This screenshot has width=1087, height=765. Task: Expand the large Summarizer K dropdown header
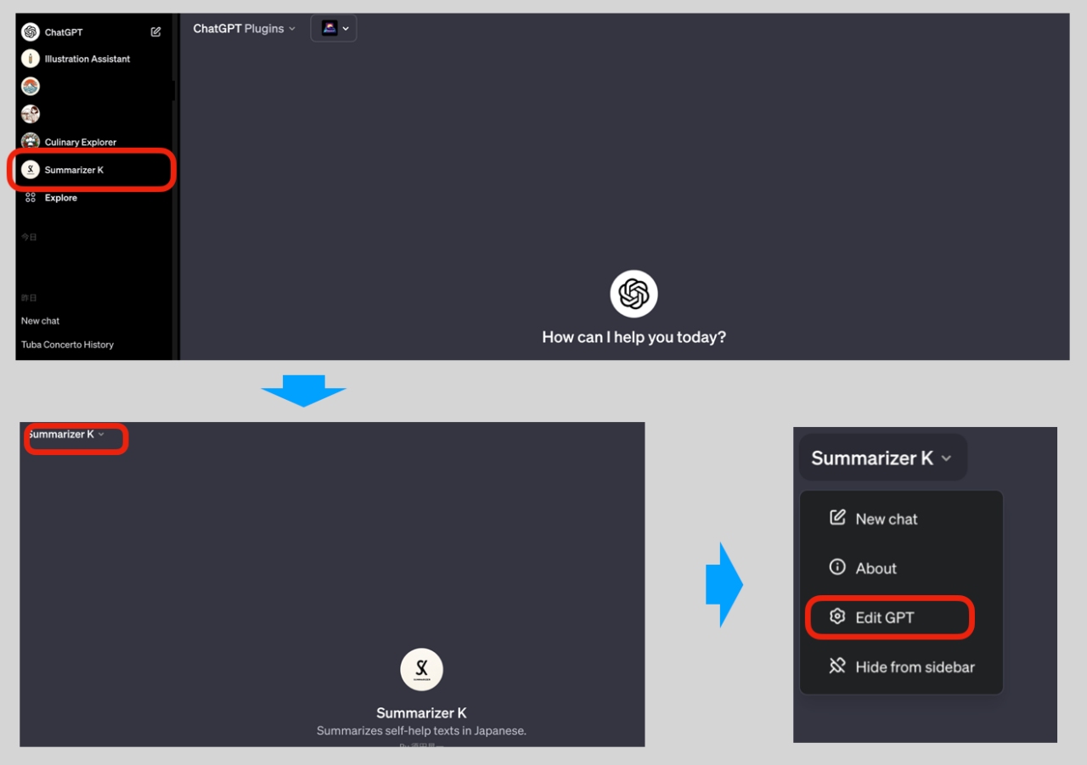(881, 458)
